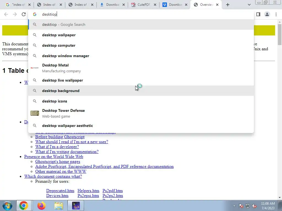Viewport: 282px width, 211px height.
Task: Click the address bar containing "desktiop"
Action: point(141,14)
